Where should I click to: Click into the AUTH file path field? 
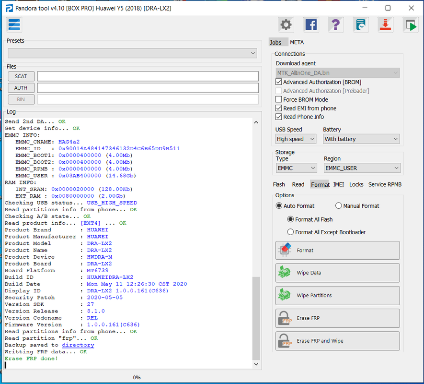(x=148, y=88)
